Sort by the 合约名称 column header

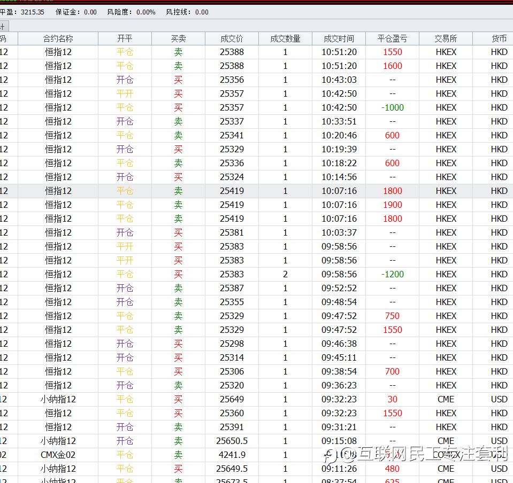pos(58,38)
